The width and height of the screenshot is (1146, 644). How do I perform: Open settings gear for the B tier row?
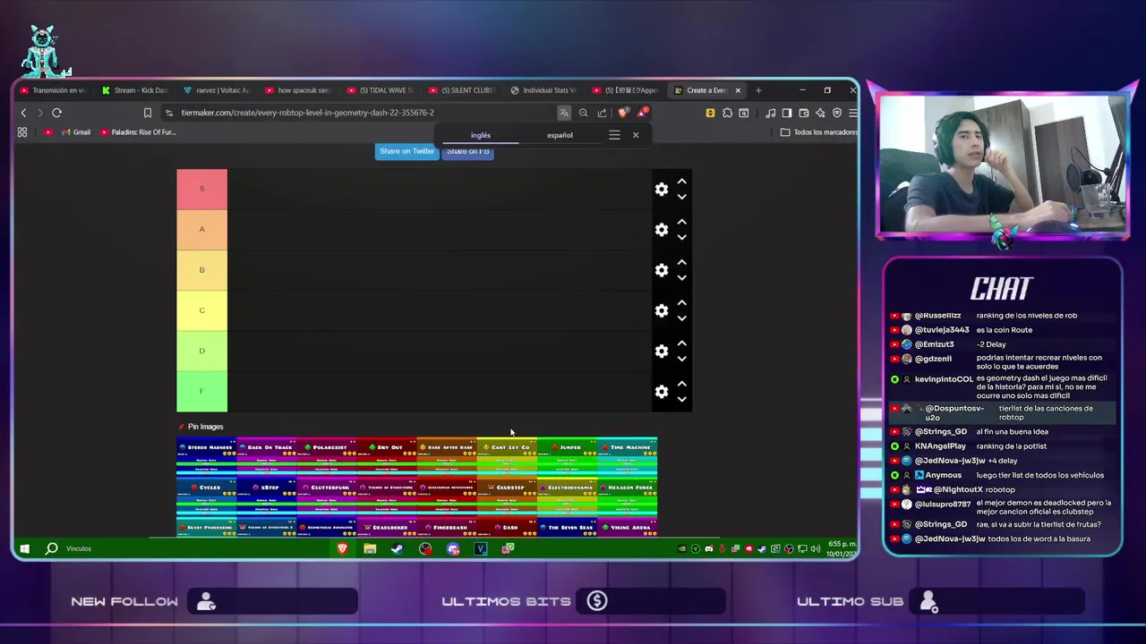661,270
